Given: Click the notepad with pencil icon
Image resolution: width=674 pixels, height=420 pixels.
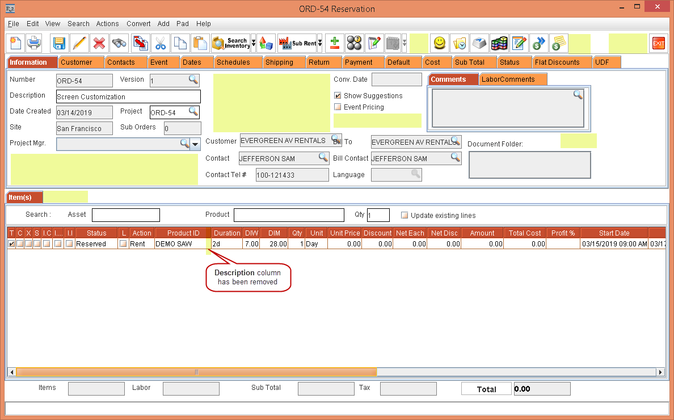Looking at the screenshot, I should 374,43.
